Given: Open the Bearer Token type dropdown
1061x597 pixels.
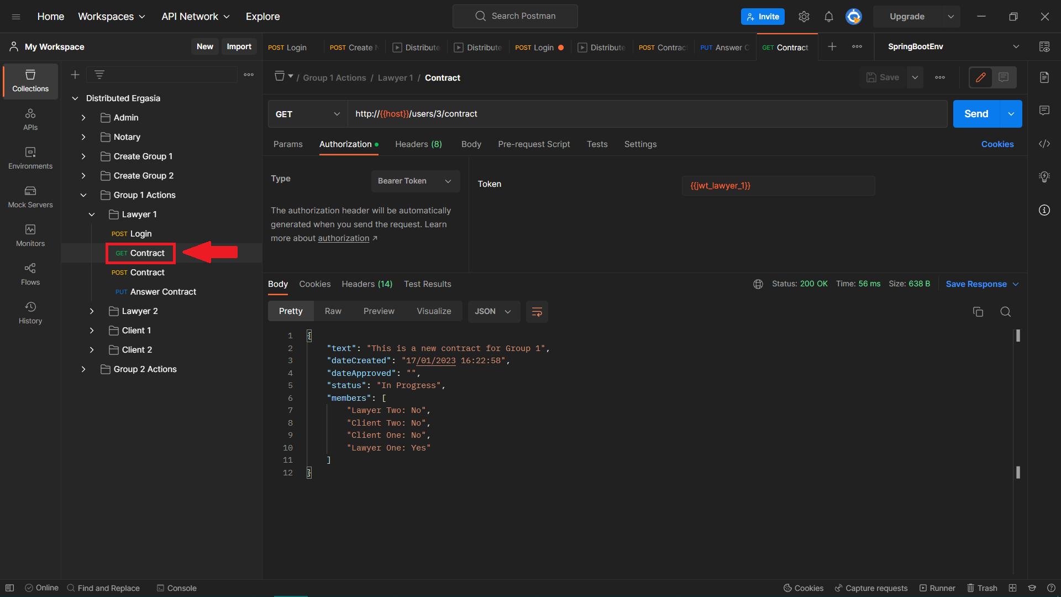Looking at the screenshot, I should click(416, 181).
